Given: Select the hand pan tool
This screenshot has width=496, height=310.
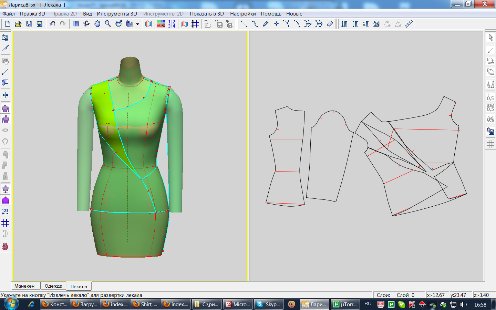Looking at the screenshot, I should point(97,24).
